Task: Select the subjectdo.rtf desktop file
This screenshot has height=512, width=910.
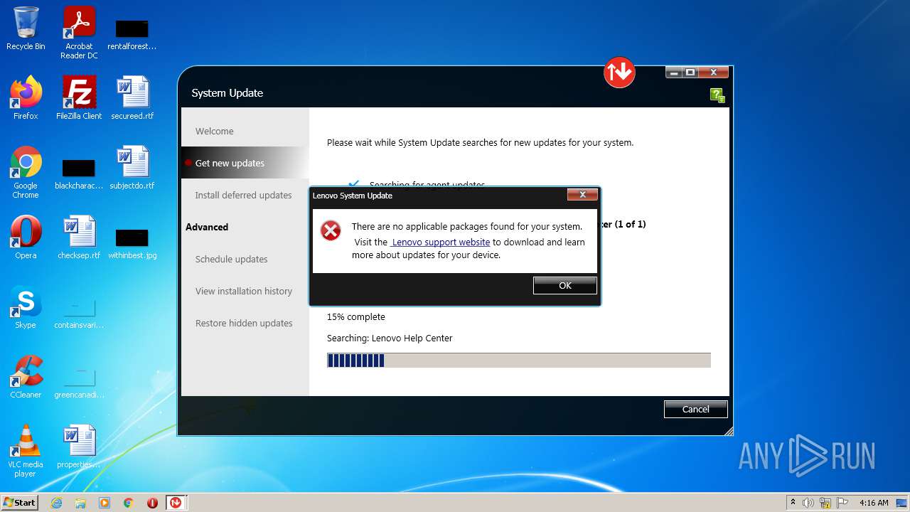Action: (x=132, y=168)
